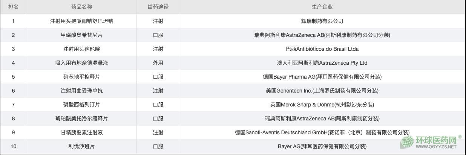
Task: Click the 注射用头孢他啶 cell
Action: point(81,49)
